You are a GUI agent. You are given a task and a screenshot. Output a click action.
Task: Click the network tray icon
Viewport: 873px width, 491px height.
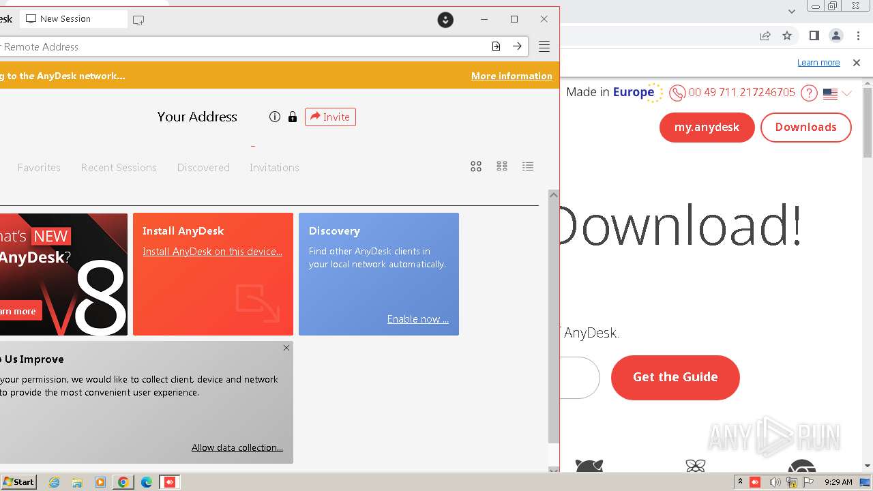(x=792, y=482)
